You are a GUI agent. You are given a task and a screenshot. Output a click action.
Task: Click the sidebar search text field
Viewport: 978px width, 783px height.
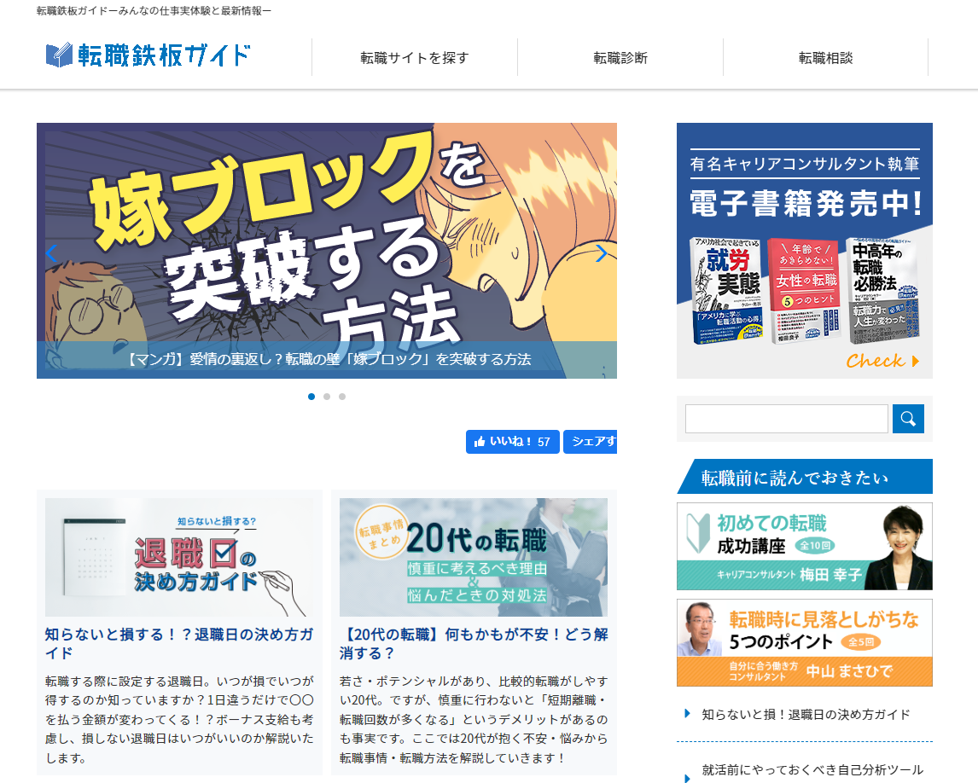[x=787, y=418]
